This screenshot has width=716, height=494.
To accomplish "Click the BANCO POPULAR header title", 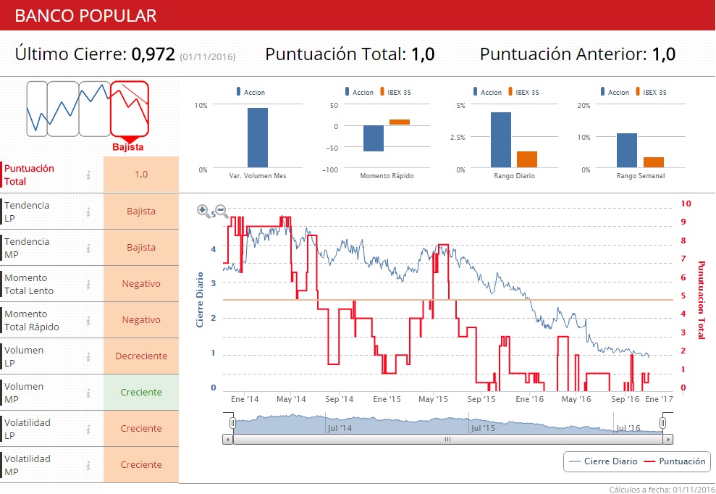I will point(86,15).
